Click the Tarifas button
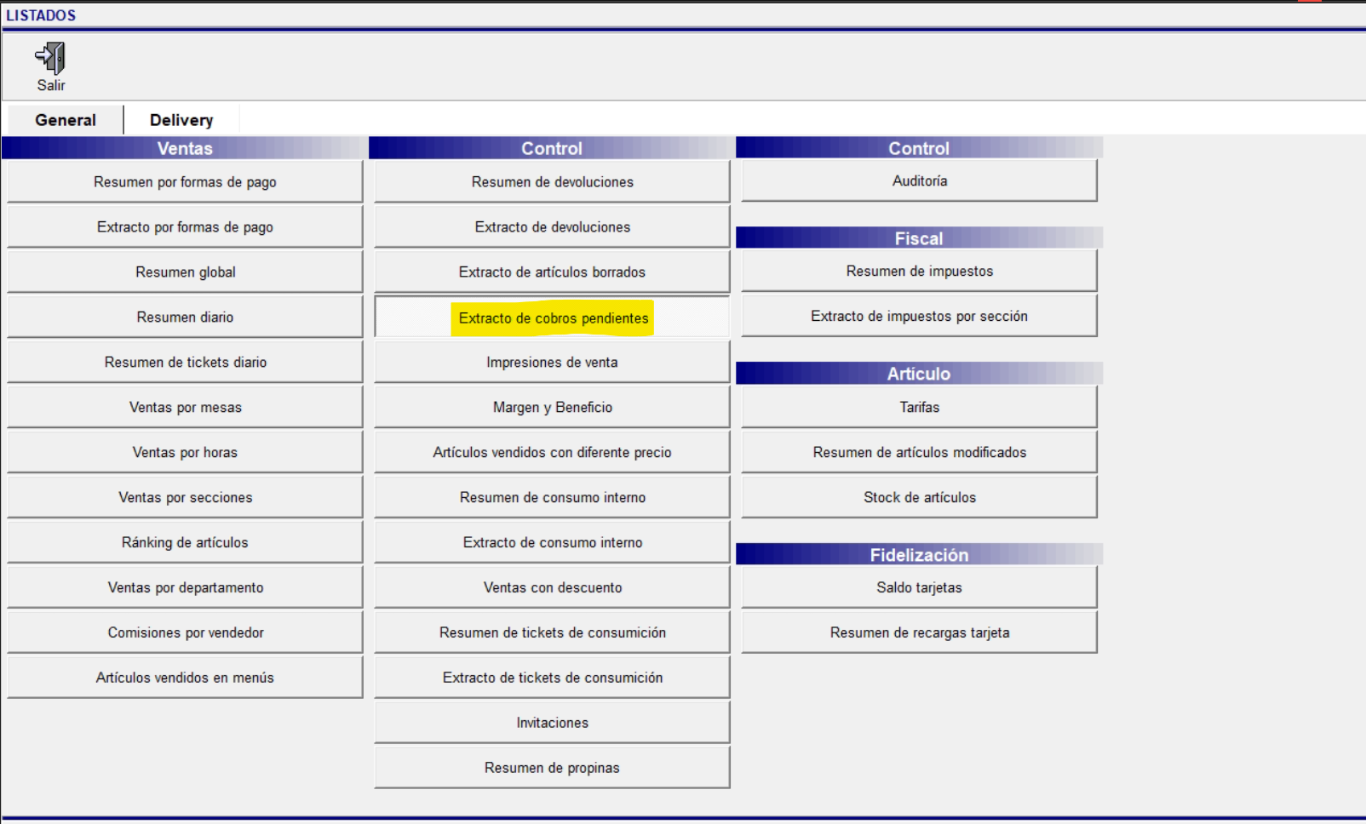Image resolution: width=1366 pixels, height=824 pixels. (x=919, y=407)
